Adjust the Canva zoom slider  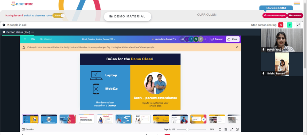[187, 129]
